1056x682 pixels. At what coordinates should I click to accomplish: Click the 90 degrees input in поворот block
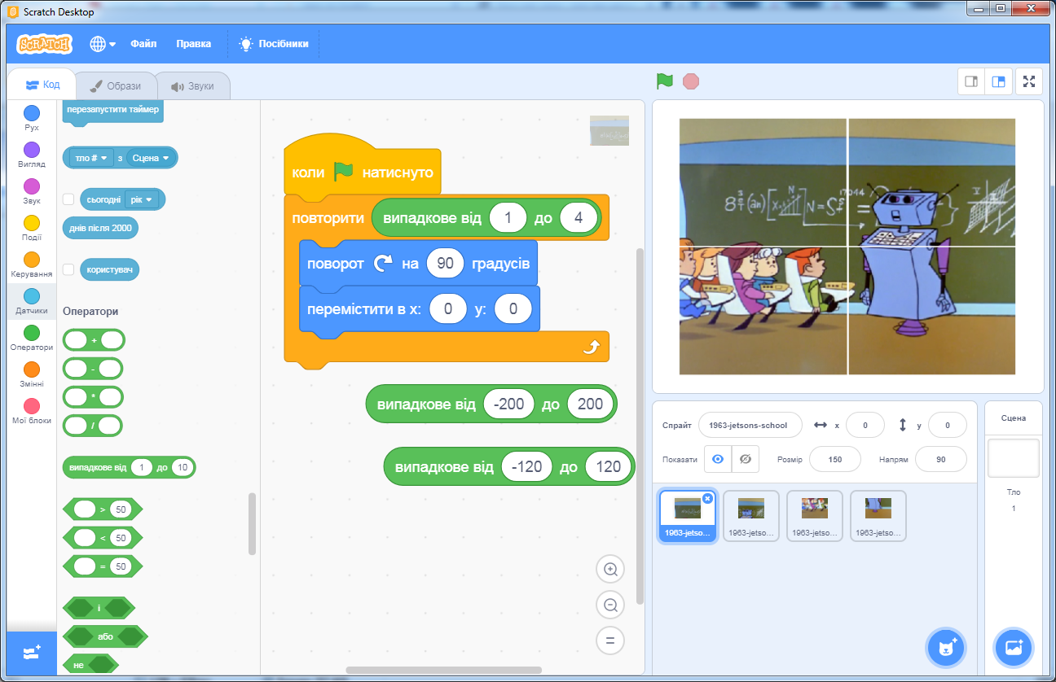(445, 264)
